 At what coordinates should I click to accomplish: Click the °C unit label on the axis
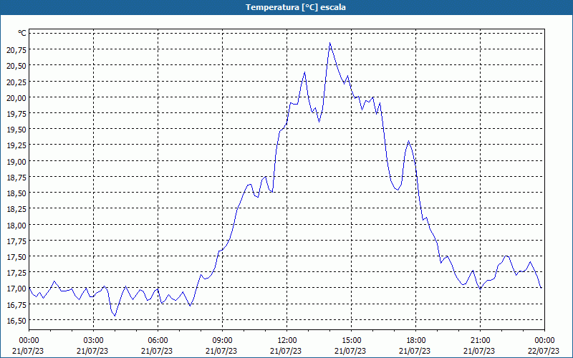(x=22, y=33)
